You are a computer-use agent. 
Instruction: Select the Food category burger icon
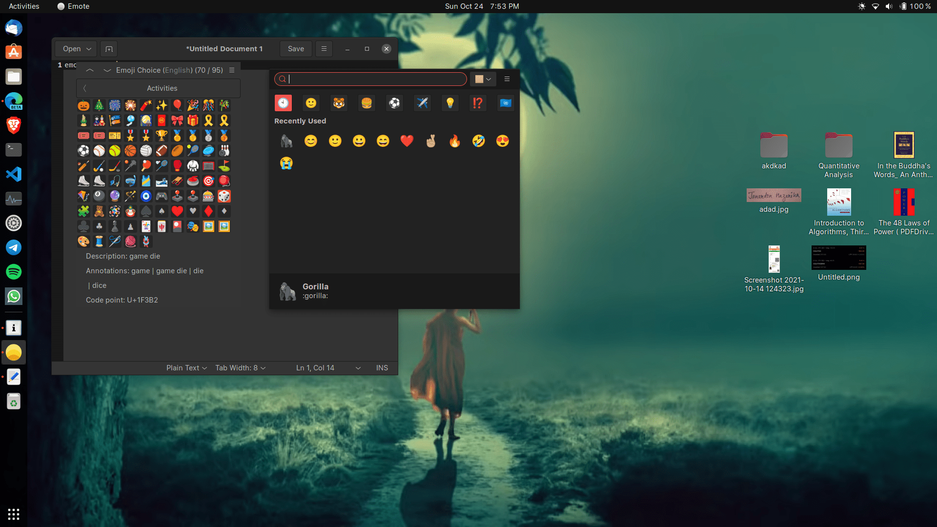click(367, 103)
